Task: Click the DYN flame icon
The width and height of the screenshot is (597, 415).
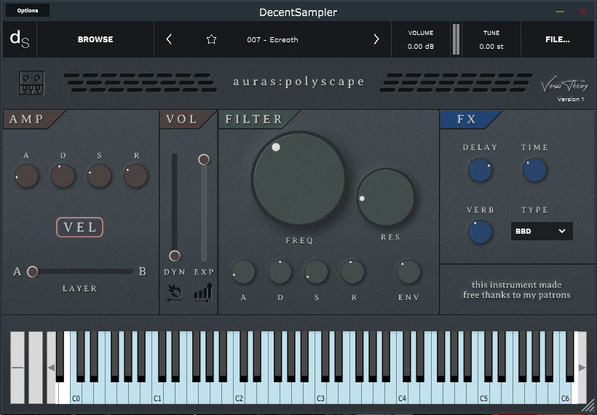Action: [175, 293]
